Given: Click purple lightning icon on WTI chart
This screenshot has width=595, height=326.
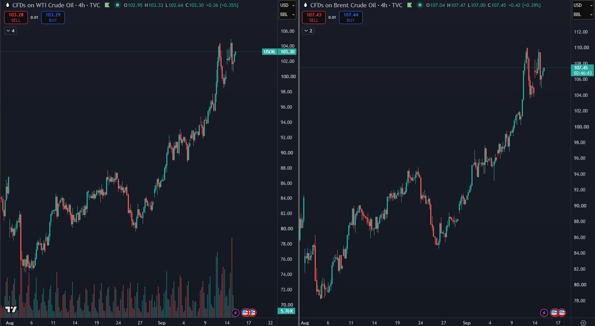Looking at the screenshot, I should pos(235,313).
